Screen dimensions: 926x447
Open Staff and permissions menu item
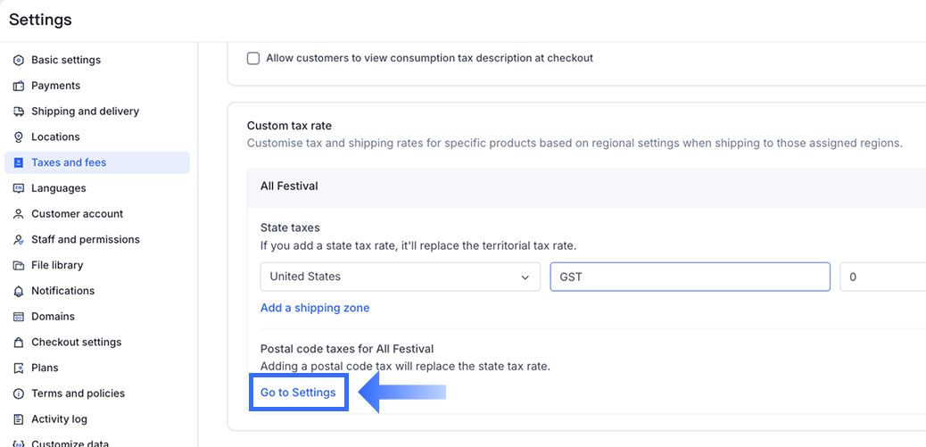coord(85,239)
